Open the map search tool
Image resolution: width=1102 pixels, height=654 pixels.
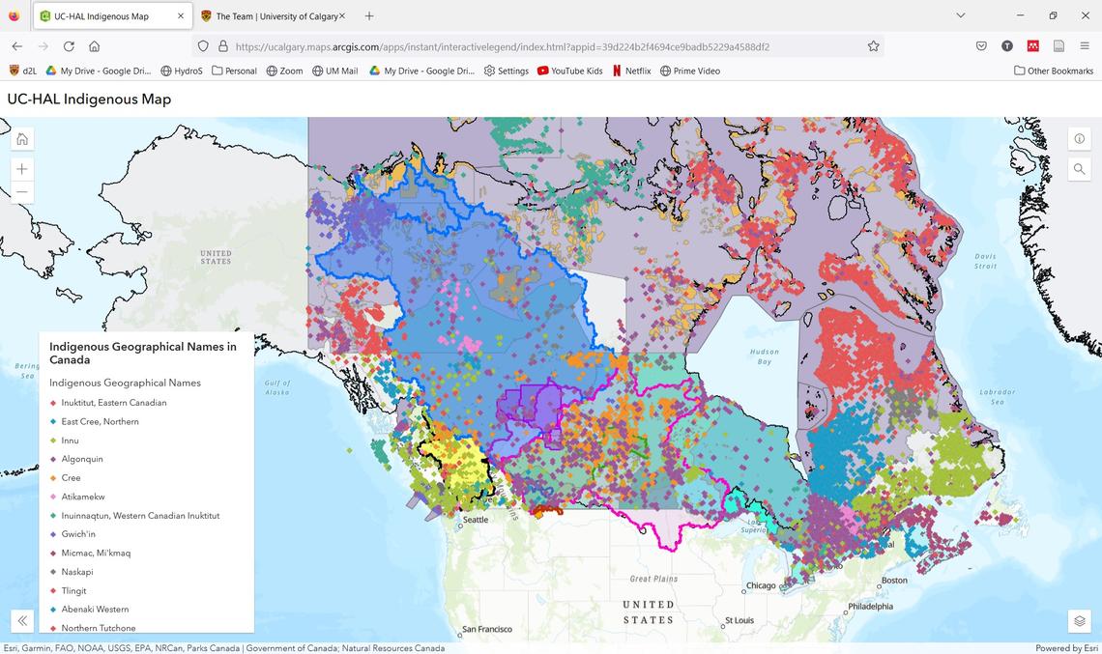1079,168
